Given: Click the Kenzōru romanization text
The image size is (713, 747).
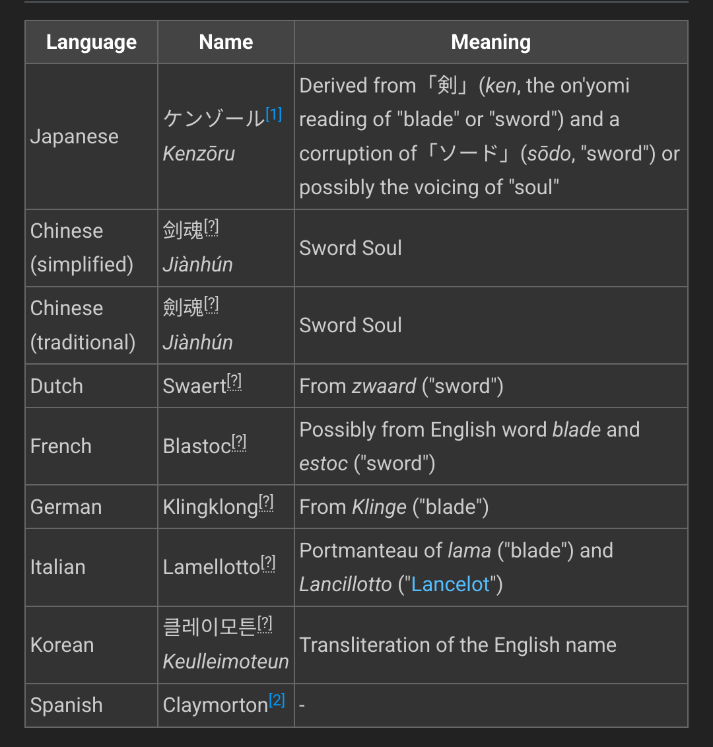Looking at the screenshot, I should coord(199,154).
